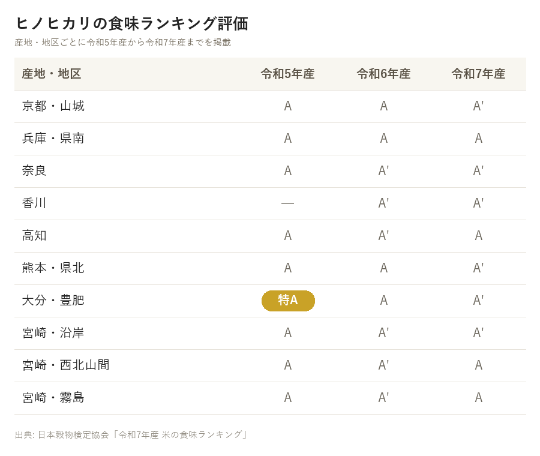
Task: Click the 宮崎・霧島 row label
Action: click(53, 397)
